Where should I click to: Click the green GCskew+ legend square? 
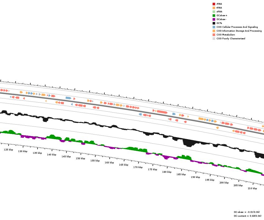(x=214, y=15)
